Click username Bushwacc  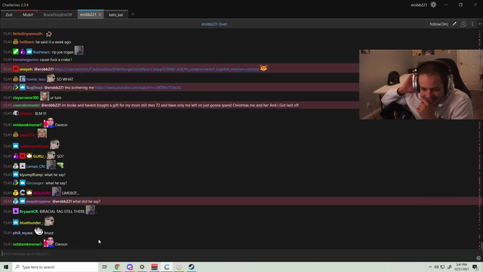click(42, 52)
